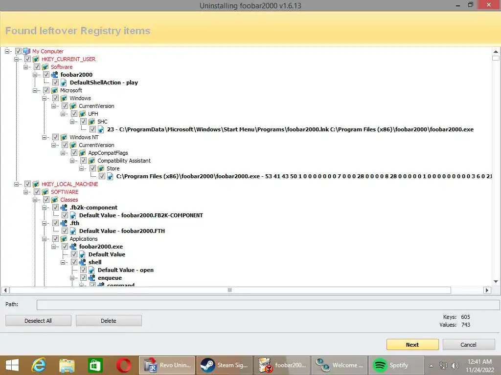Screen dimensions: 501x375
Task: Click the Store key icon
Action: [x=101, y=168]
